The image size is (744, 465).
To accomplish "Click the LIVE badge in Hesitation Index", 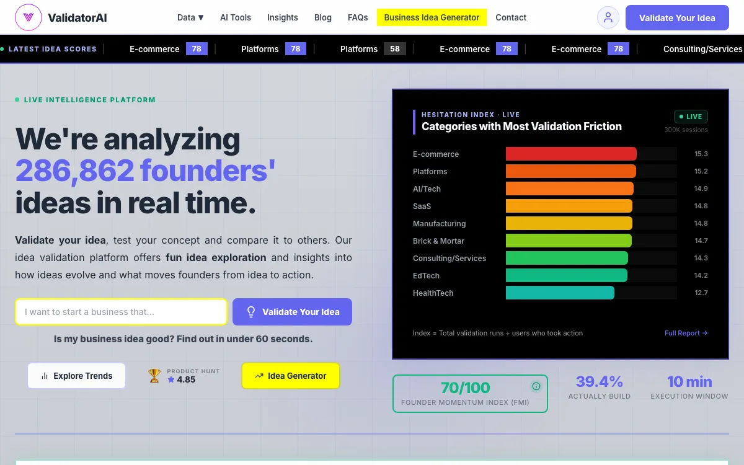I will 691,117.
